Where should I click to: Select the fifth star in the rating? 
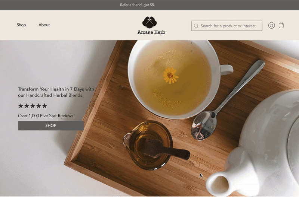(44, 106)
